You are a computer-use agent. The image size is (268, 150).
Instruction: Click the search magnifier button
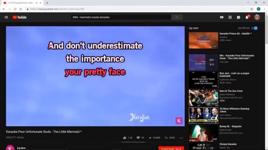(177, 17)
